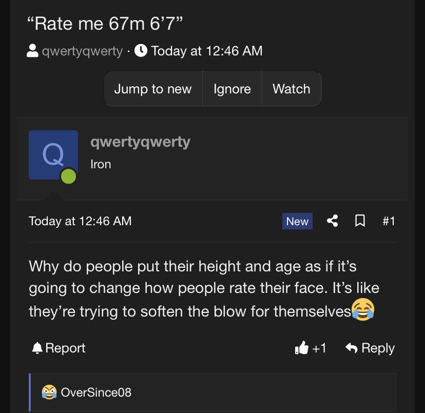This screenshot has width=425, height=413.
Task: Click the share icon on post #1
Action: tap(333, 221)
